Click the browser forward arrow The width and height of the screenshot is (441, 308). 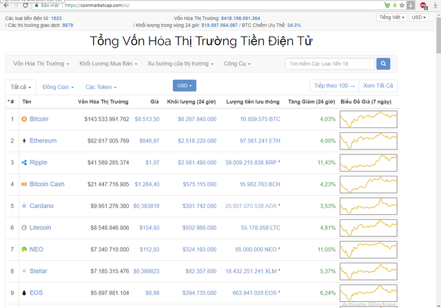click(x=16, y=5)
